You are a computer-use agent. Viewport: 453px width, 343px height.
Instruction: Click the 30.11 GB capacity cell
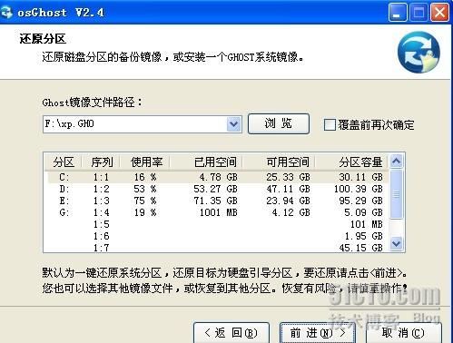click(x=360, y=177)
